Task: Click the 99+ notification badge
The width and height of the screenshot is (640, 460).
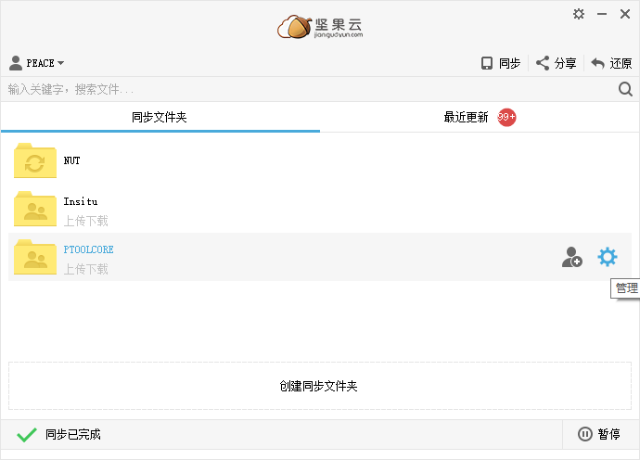Action: coord(506,117)
